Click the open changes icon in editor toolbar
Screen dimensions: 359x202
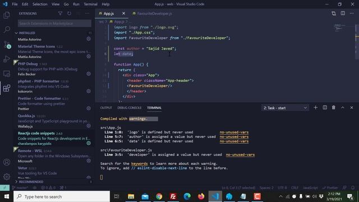tap(334, 13)
